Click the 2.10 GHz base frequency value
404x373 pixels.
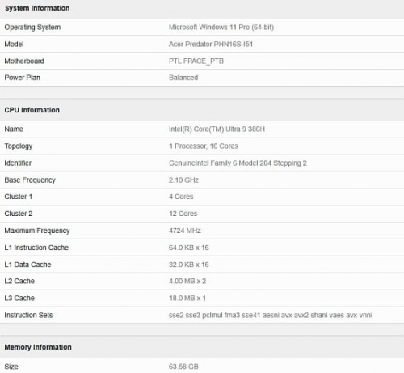point(183,180)
